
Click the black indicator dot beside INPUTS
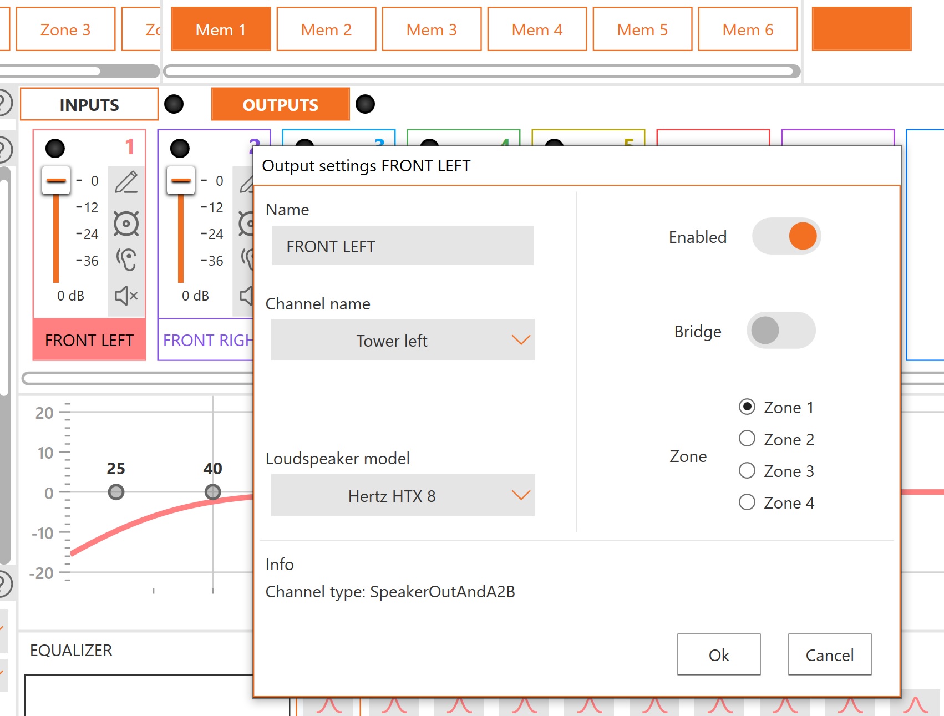pos(174,104)
